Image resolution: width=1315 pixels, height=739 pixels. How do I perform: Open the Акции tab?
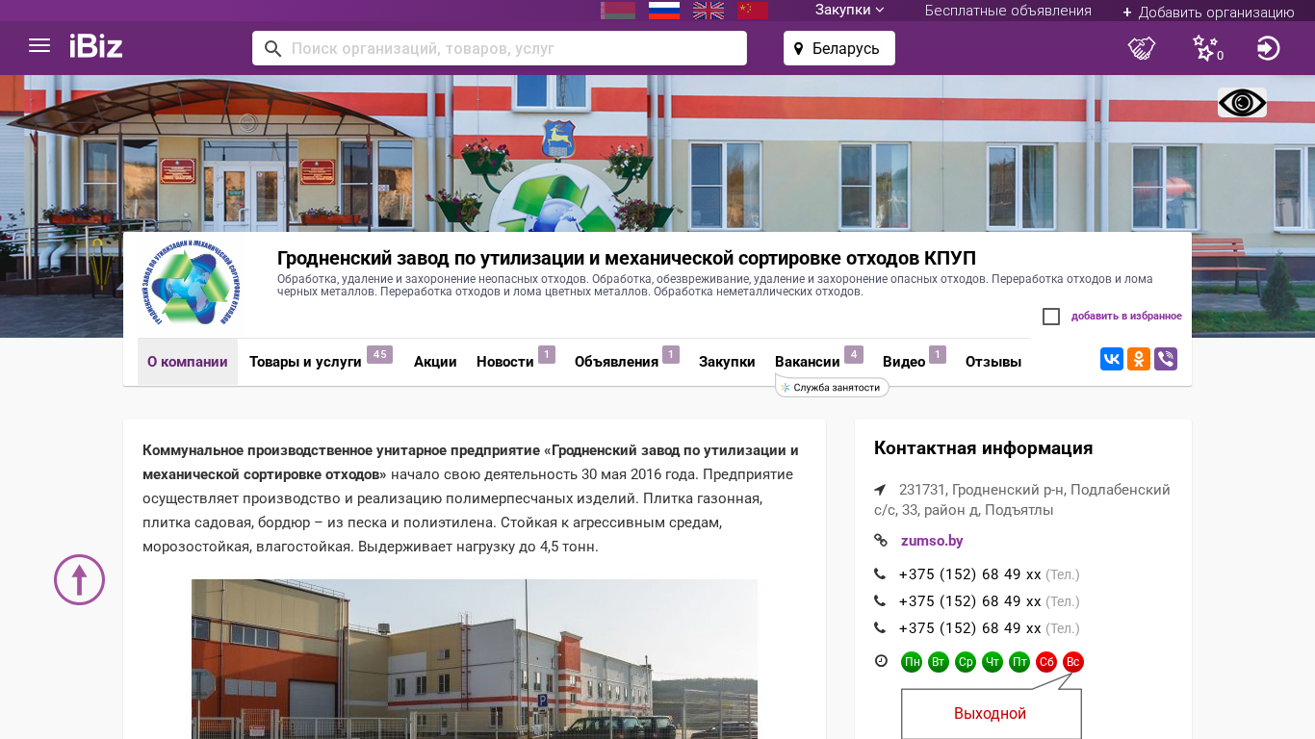click(435, 362)
